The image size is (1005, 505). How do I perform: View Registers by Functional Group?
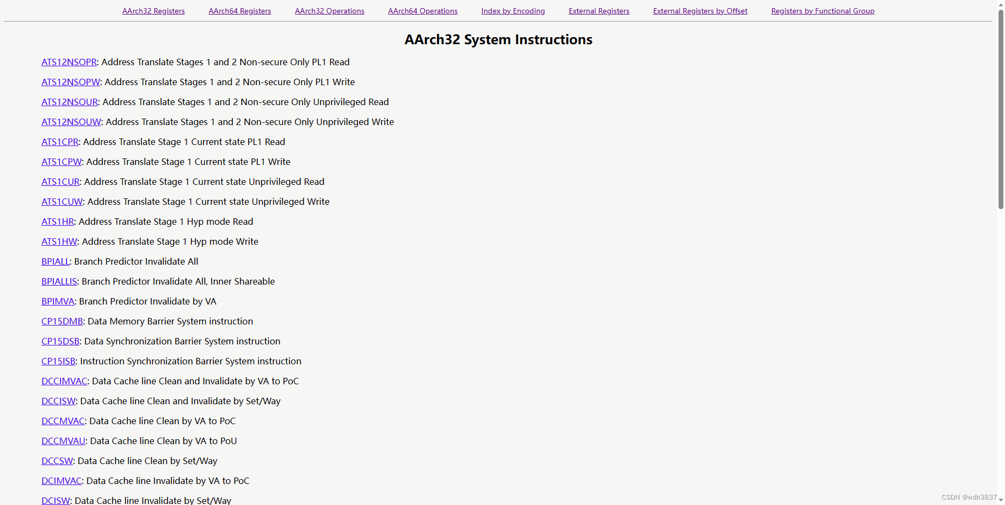tap(823, 11)
